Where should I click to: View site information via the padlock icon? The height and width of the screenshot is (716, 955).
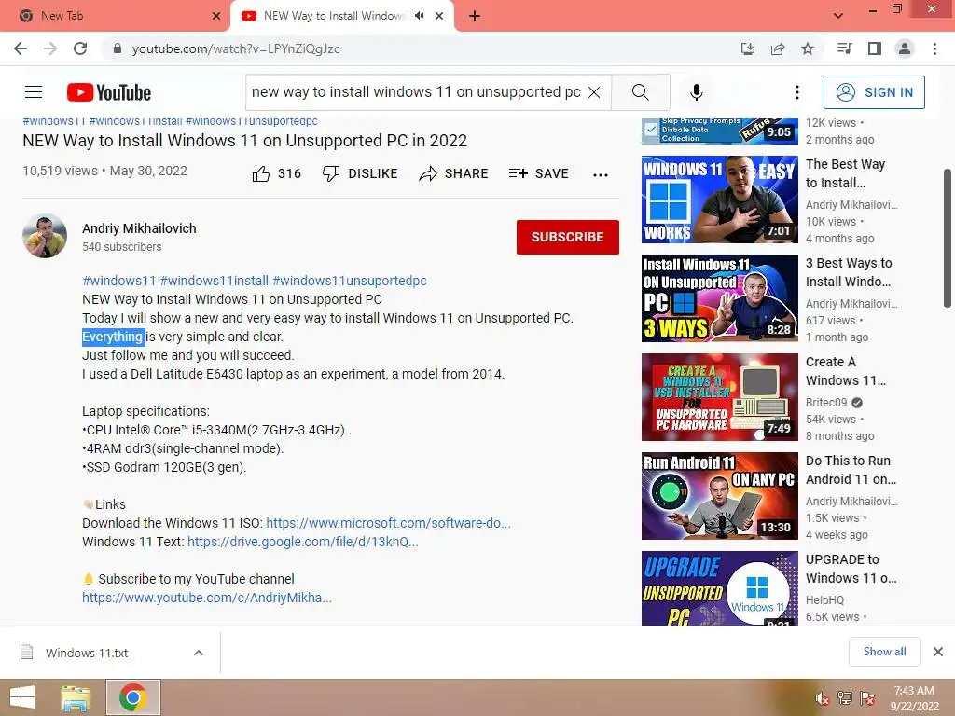coord(118,48)
